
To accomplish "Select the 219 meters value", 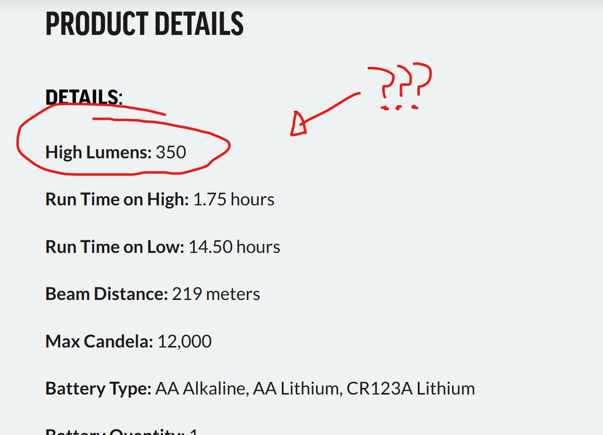I will 216,294.
